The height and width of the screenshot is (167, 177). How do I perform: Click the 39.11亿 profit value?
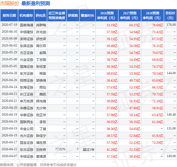click(112, 39)
